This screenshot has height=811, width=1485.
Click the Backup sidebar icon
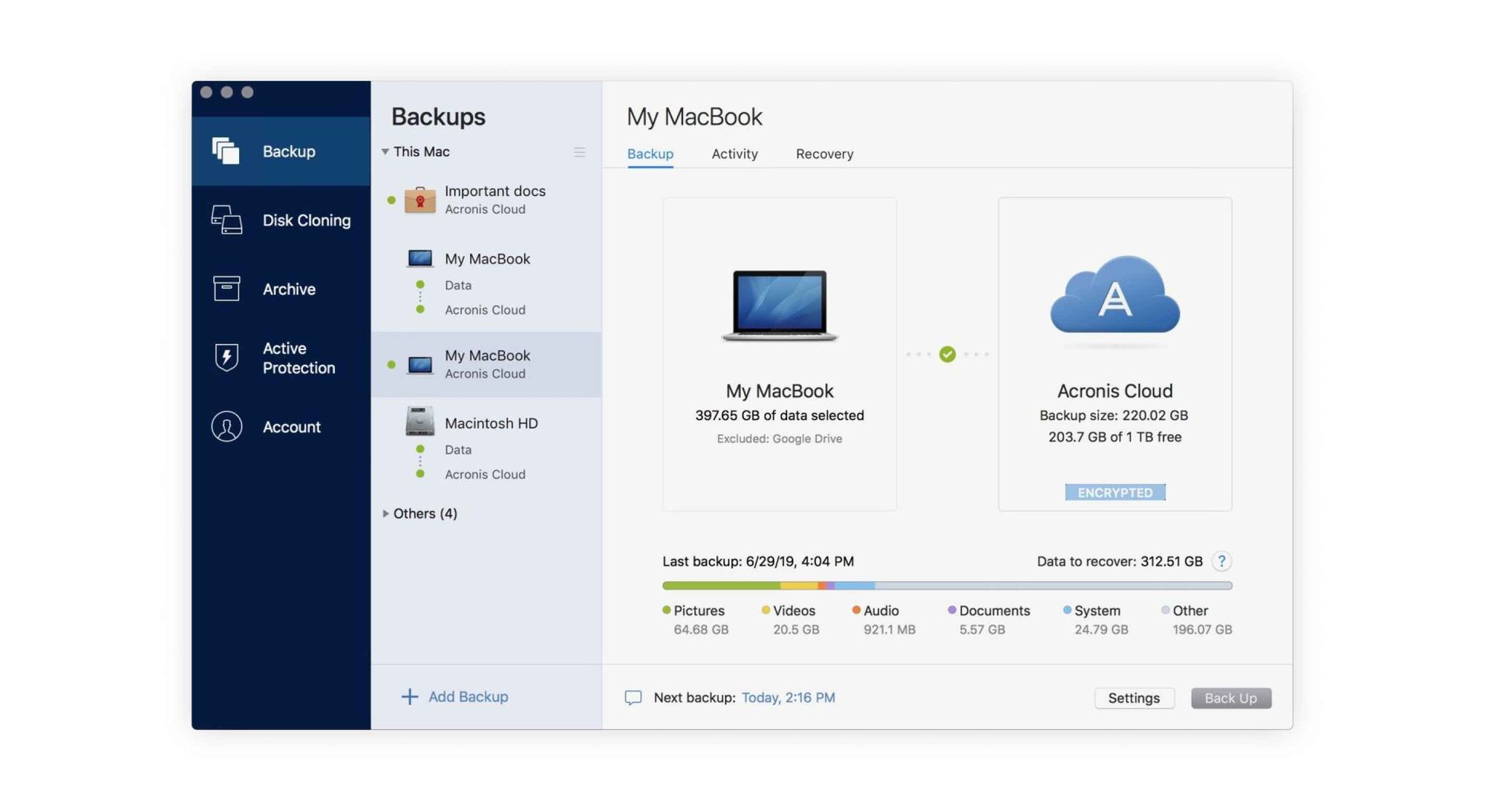[x=223, y=151]
